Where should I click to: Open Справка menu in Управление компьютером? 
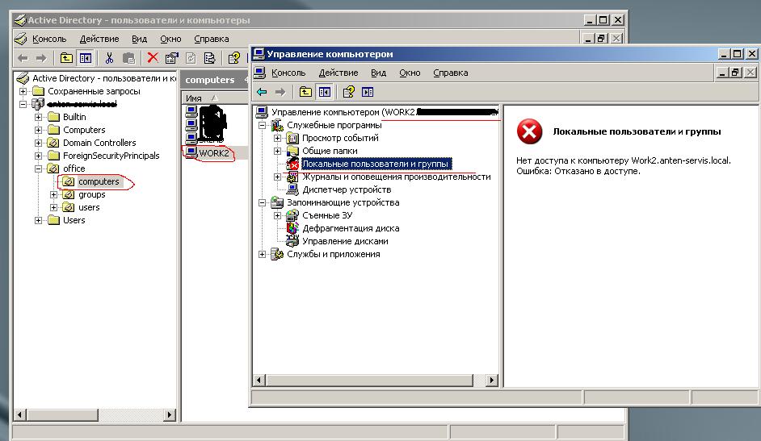click(451, 73)
